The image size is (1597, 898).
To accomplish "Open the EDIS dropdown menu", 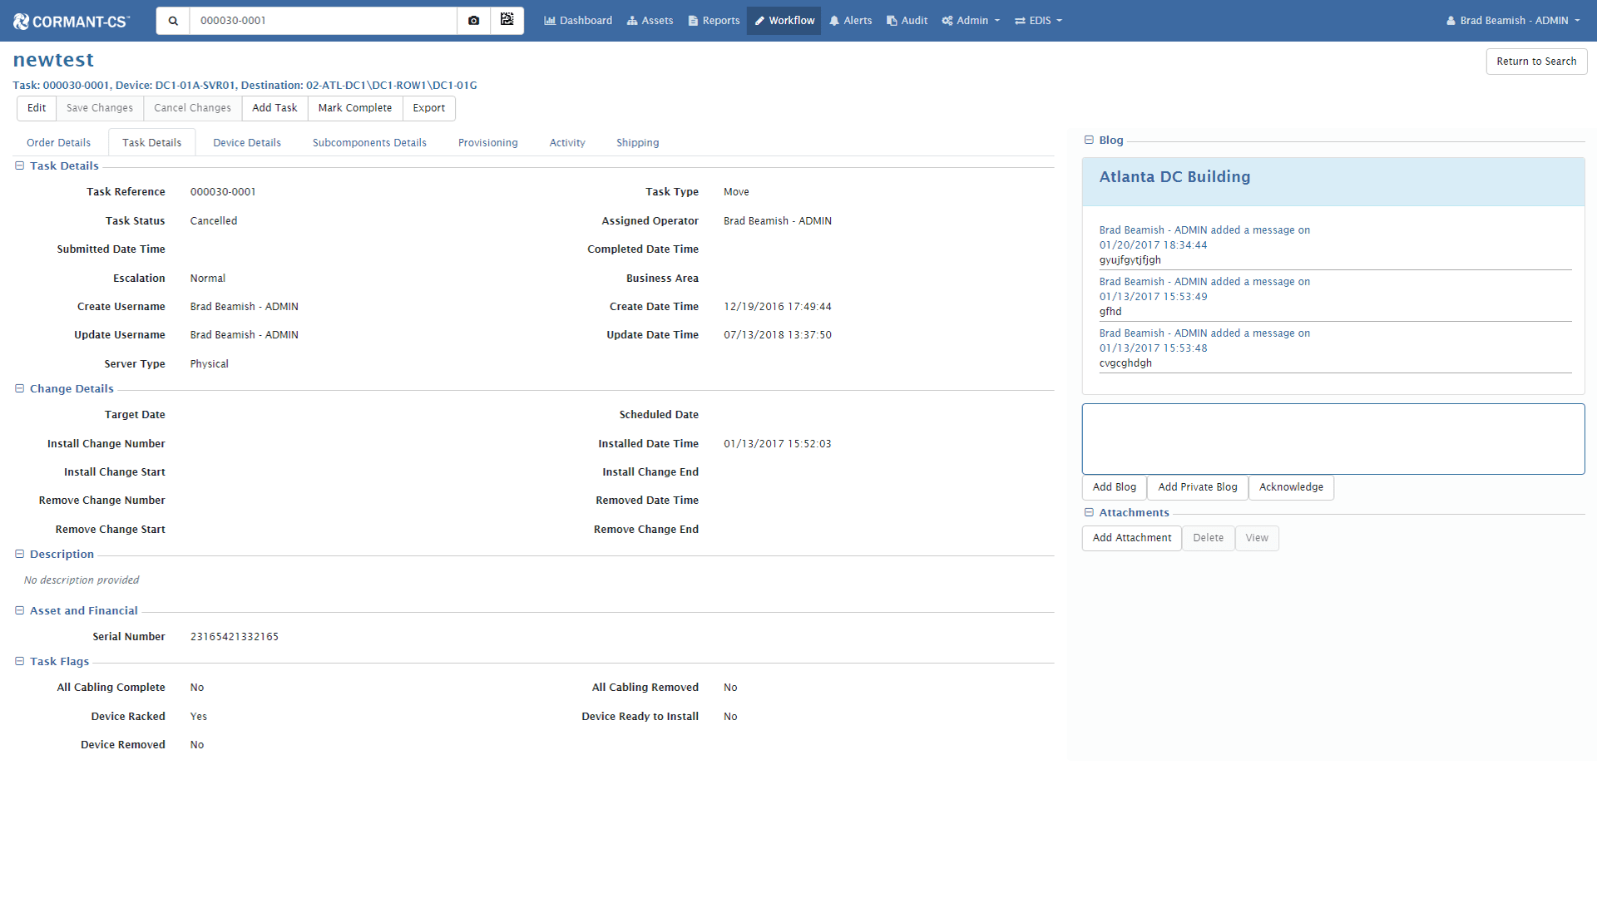I will click(x=1037, y=20).
